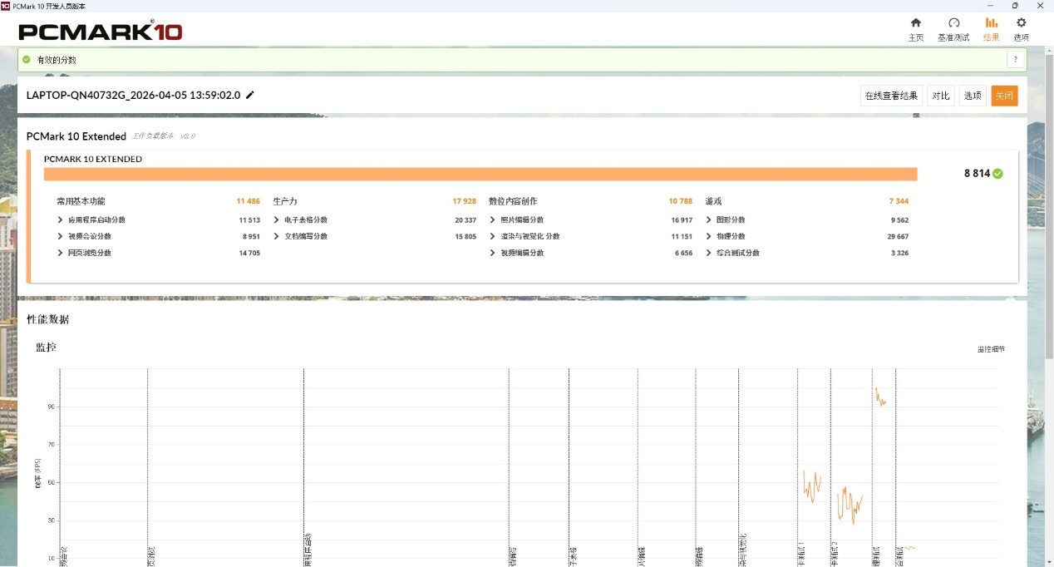Restore down the PCMark window

(1015, 5)
